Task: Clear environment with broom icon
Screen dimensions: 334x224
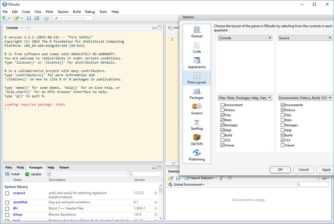Action: [221, 178]
